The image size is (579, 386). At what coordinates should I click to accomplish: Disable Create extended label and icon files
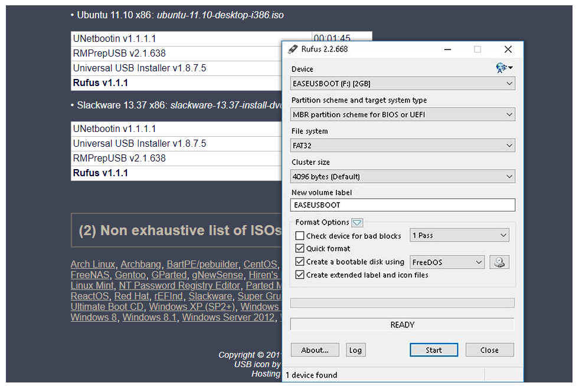[300, 275]
